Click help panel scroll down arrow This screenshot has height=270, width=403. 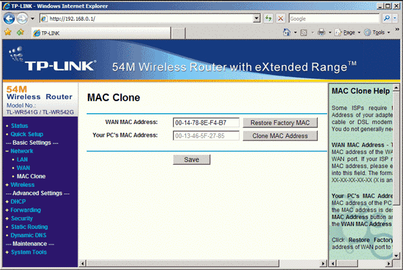coord(396,255)
